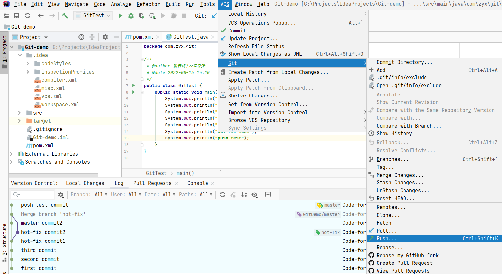
Task: Expand the target folder
Action: [x=20, y=121]
